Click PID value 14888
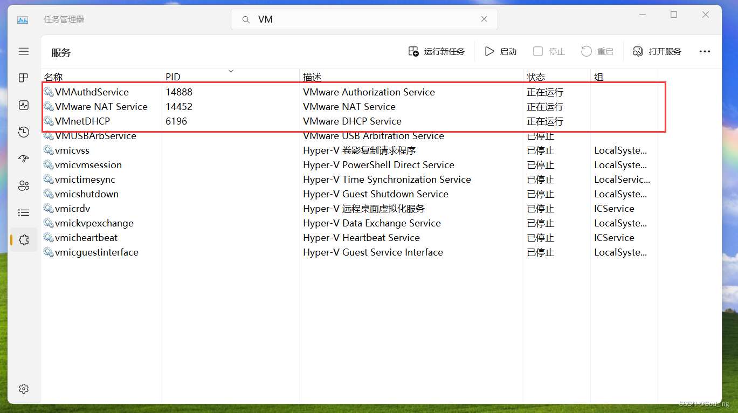Viewport: 738px width, 413px height. 179,92
